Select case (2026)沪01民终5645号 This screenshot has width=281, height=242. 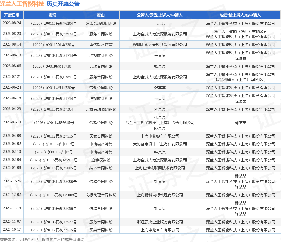click(54, 123)
